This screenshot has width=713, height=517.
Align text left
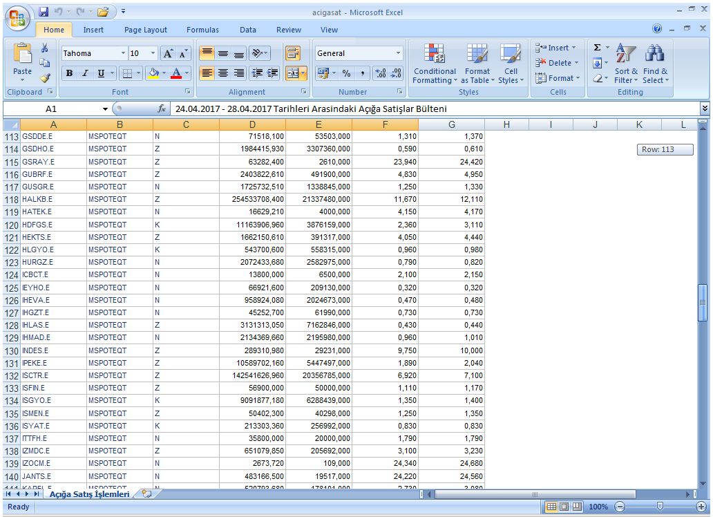click(x=207, y=73)
